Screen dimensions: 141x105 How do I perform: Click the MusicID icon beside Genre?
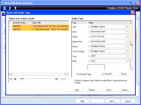pyautogui.click(x=89, y=46)
